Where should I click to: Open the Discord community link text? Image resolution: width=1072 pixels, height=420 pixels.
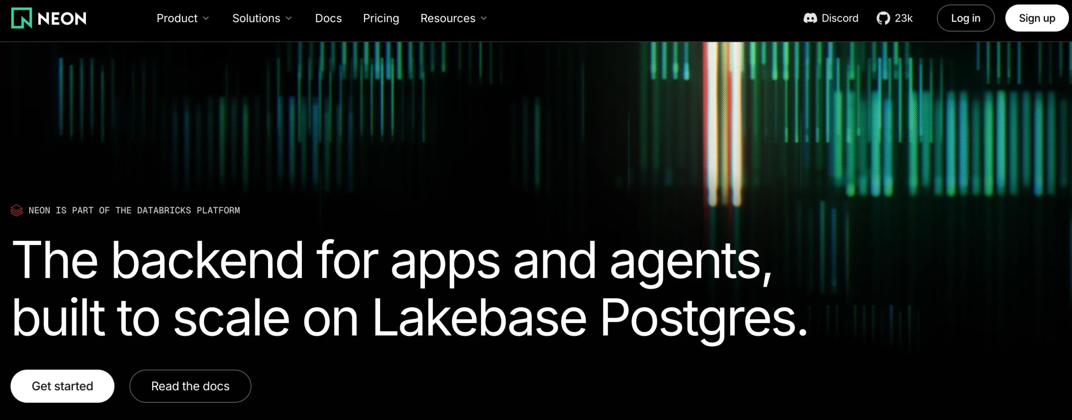pos(840,18)
